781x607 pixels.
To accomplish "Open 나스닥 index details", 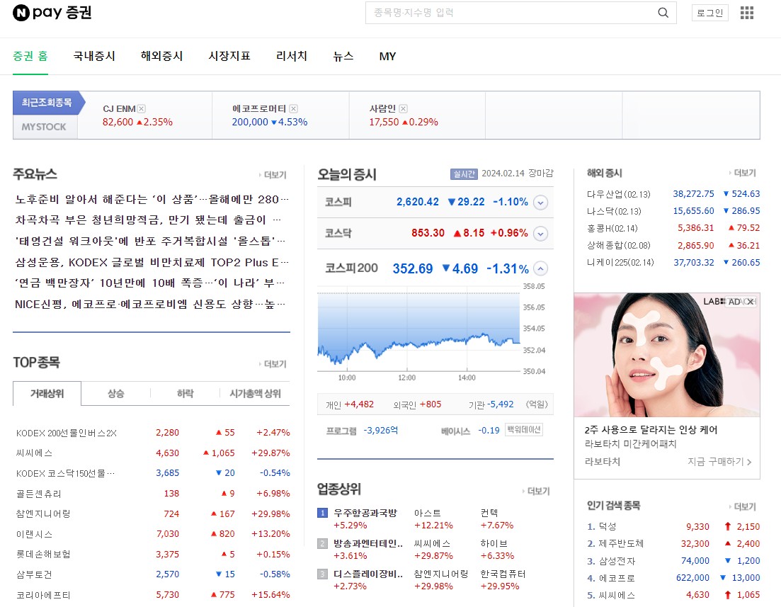I will [x=614, y=211].
